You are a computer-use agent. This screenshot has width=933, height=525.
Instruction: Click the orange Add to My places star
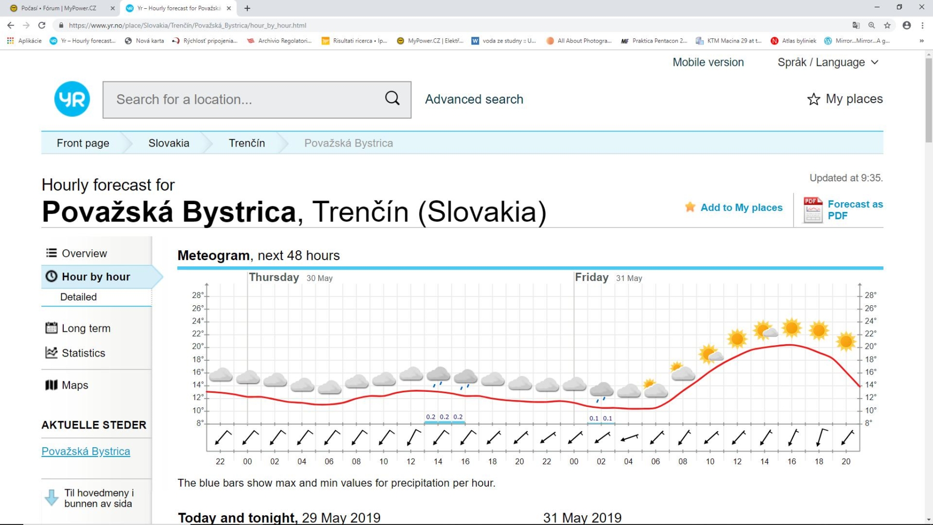pyautogui.click(x=690, y=207)
